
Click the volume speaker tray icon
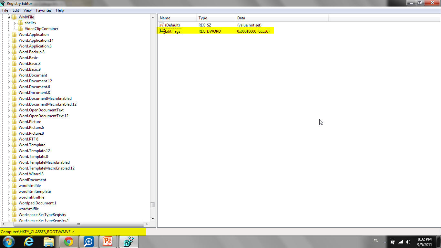(408, 242)
